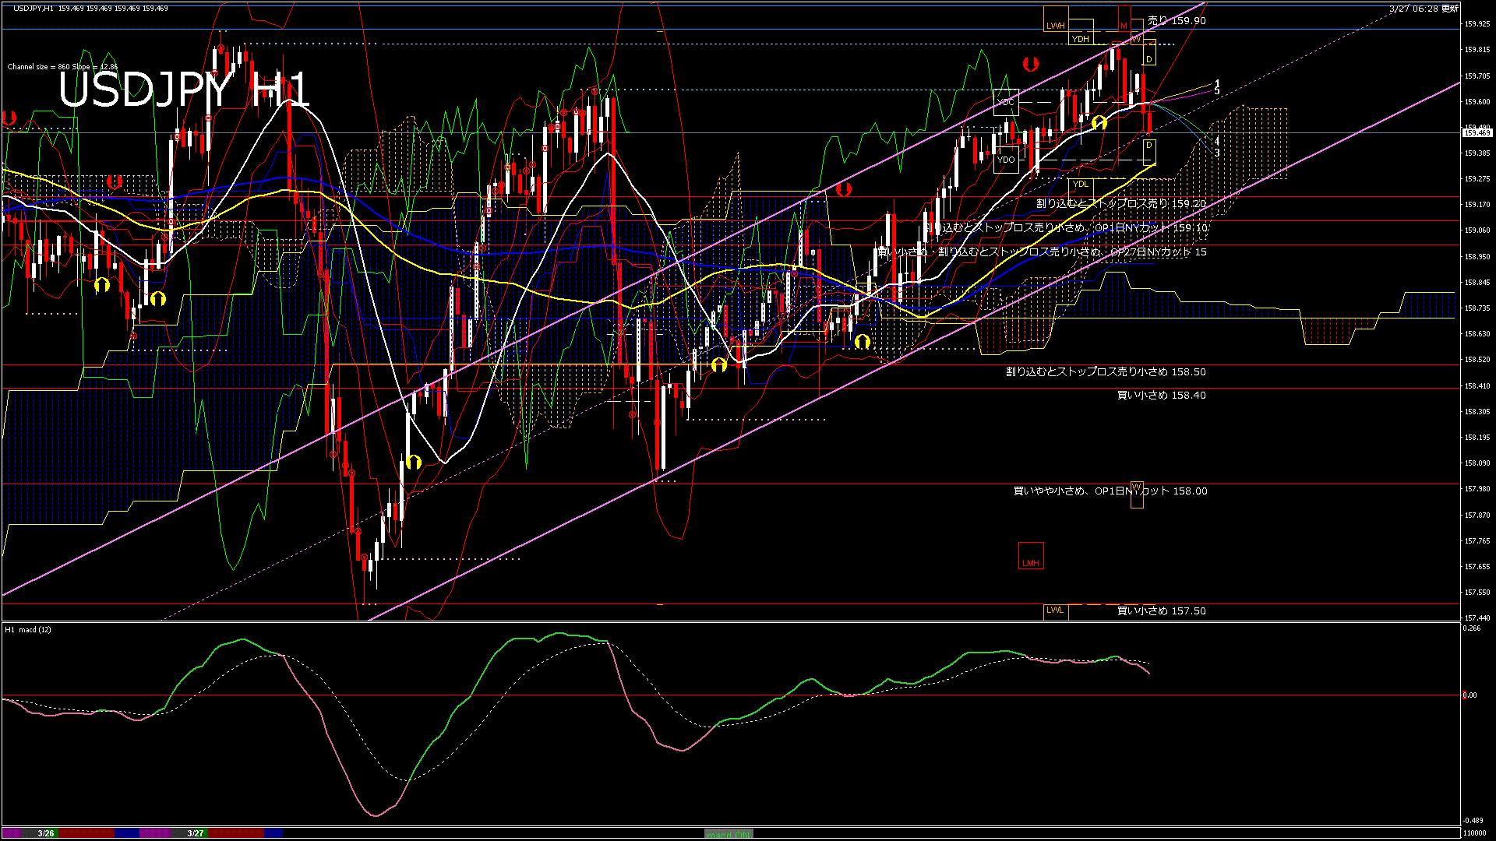Click the red LMH level marker box

[x=1031, y=555]
